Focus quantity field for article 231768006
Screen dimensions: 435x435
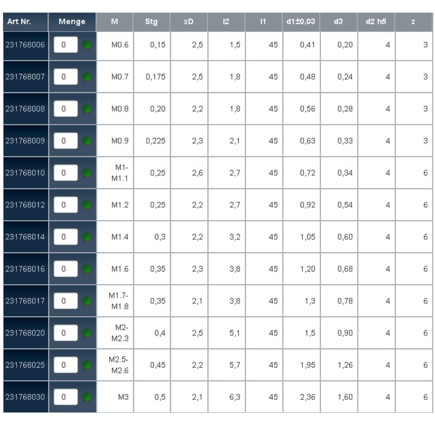tap(65, 45)
